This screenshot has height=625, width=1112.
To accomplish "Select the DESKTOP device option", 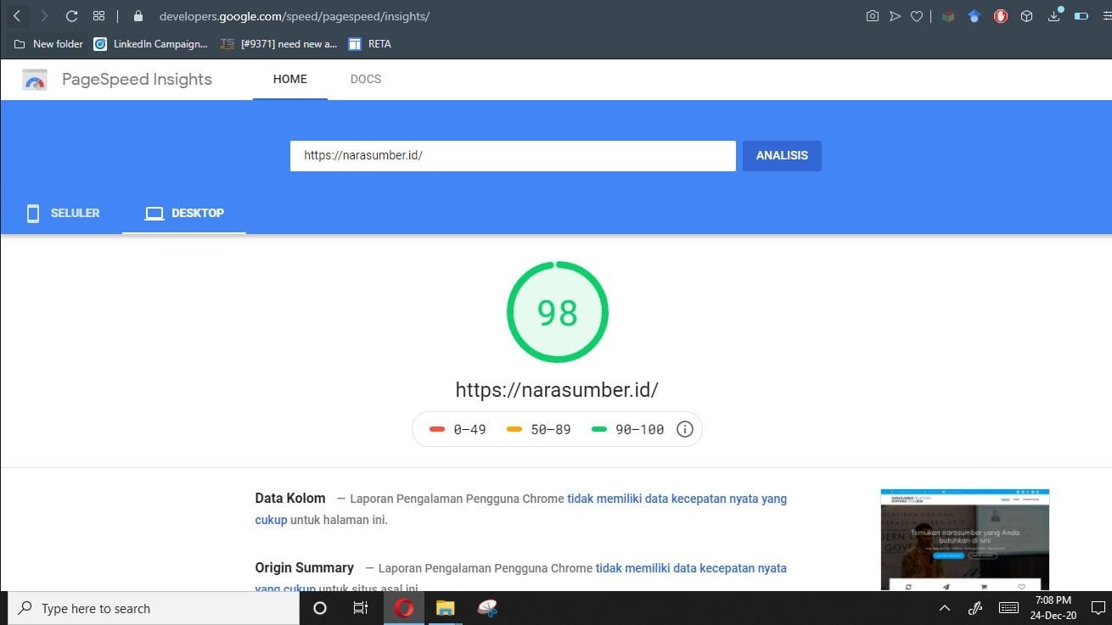I will 184,213.
